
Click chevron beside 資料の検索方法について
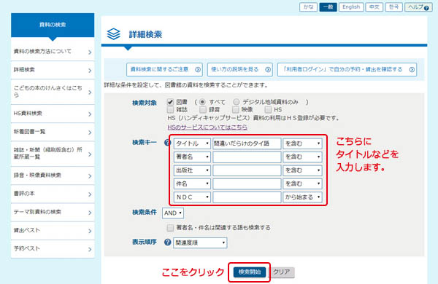click(90, 52)
